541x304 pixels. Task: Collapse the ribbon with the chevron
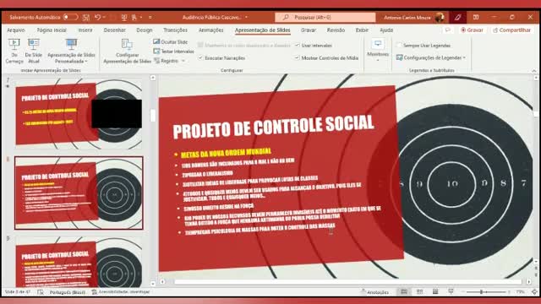click(534, 70)
